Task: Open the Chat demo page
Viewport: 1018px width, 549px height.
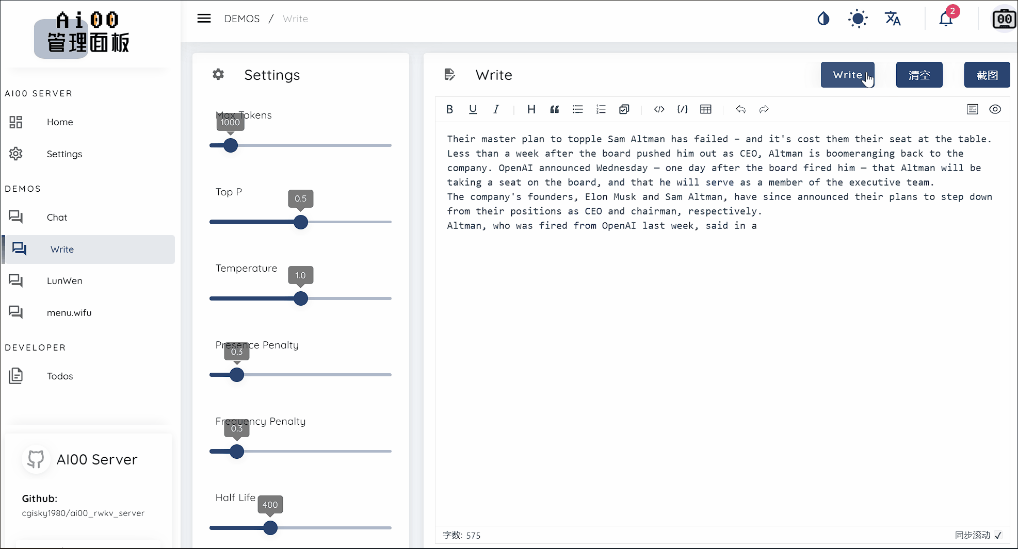Action: 57,218
